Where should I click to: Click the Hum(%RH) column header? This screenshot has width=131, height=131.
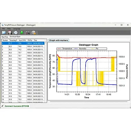pos(22,40)
